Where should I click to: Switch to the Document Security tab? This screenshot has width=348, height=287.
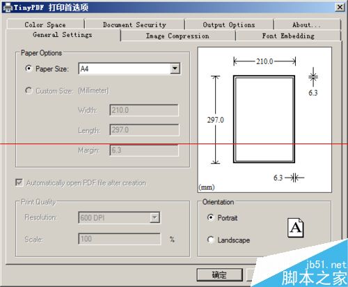(x=134, y=25)
